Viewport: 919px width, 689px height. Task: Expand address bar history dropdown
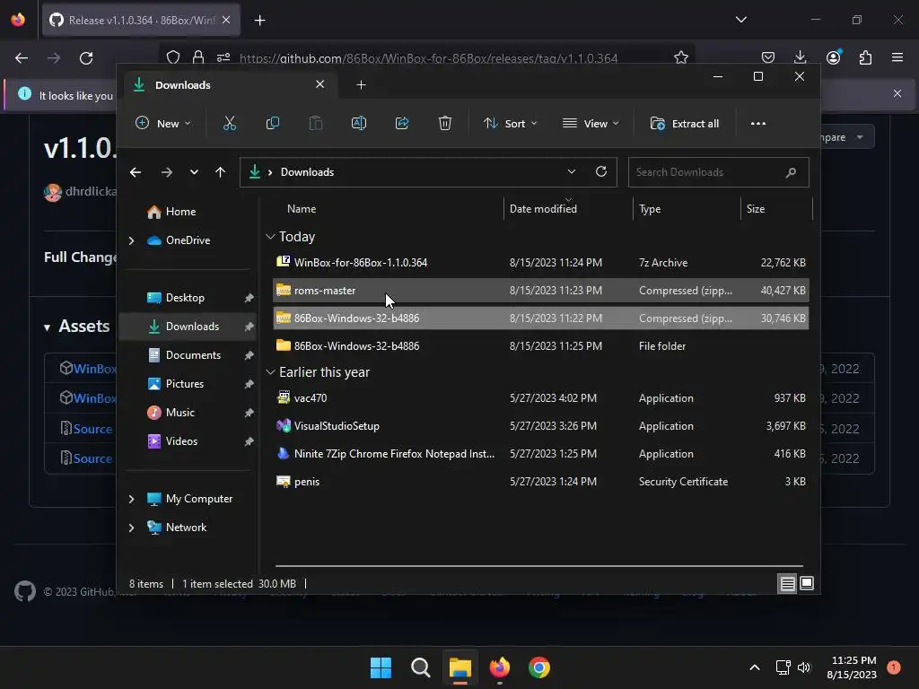click(x=572, y=171)
